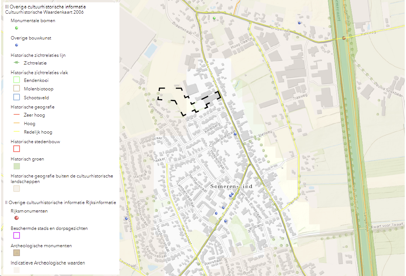Image resolution: width=406 pixels, height=276 pixels.
Task: Click the Molenbiotoop legend square
Action: pyautogui.click(x=16, y=88)
